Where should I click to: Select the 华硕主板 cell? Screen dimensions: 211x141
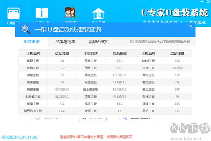(x=33, y=61)
